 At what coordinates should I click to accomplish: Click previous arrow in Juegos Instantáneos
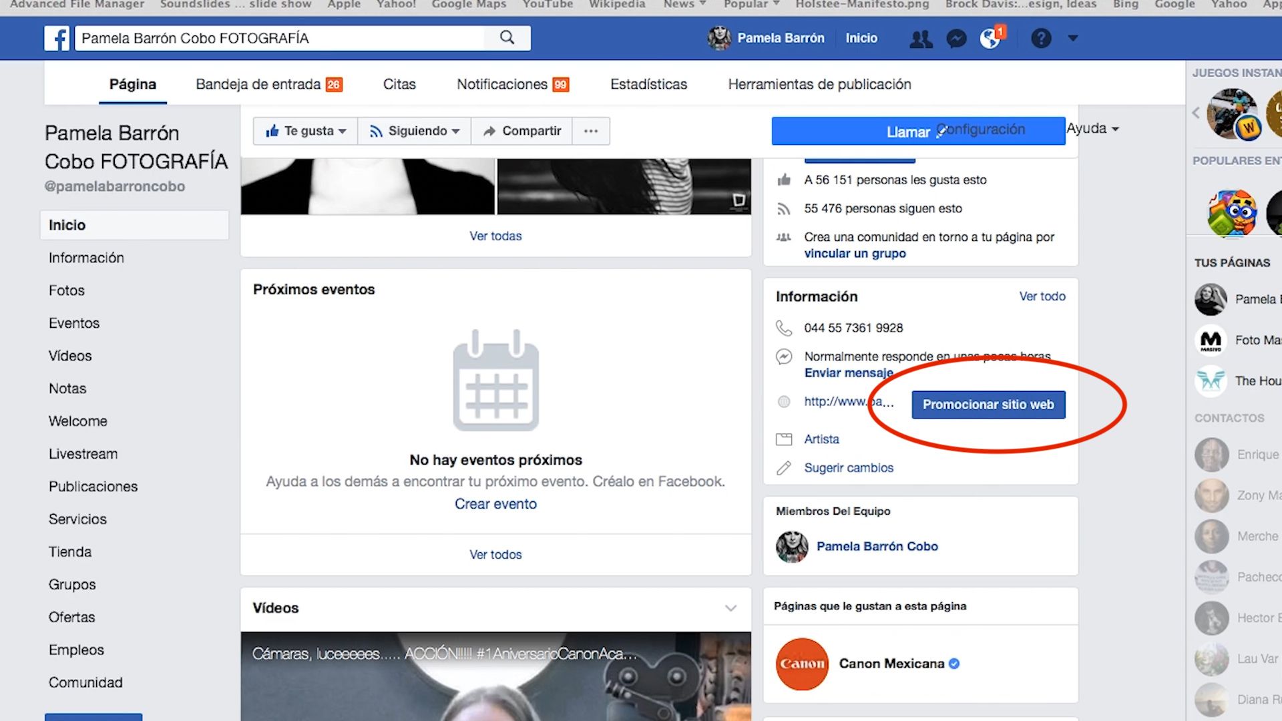click(1196, 112)
